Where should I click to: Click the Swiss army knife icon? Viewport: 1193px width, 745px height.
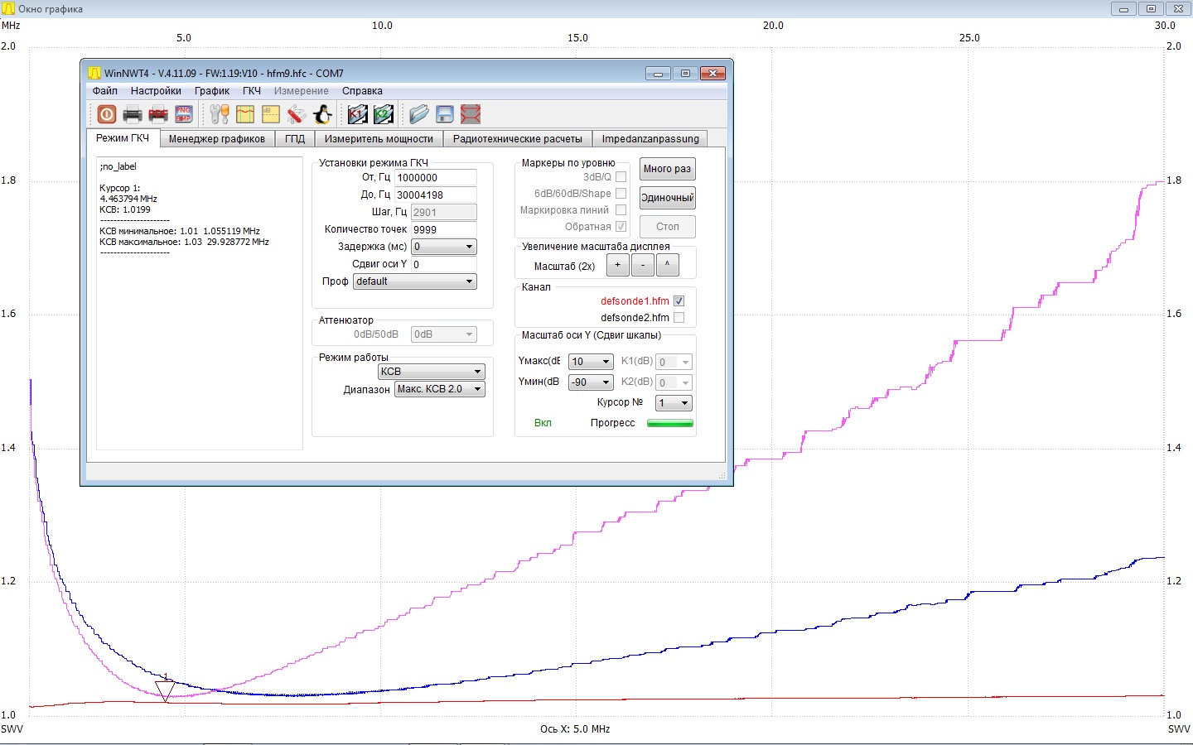point(297,114)
